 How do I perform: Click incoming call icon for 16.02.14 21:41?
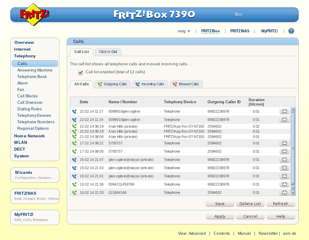click(x=74, y=176)
